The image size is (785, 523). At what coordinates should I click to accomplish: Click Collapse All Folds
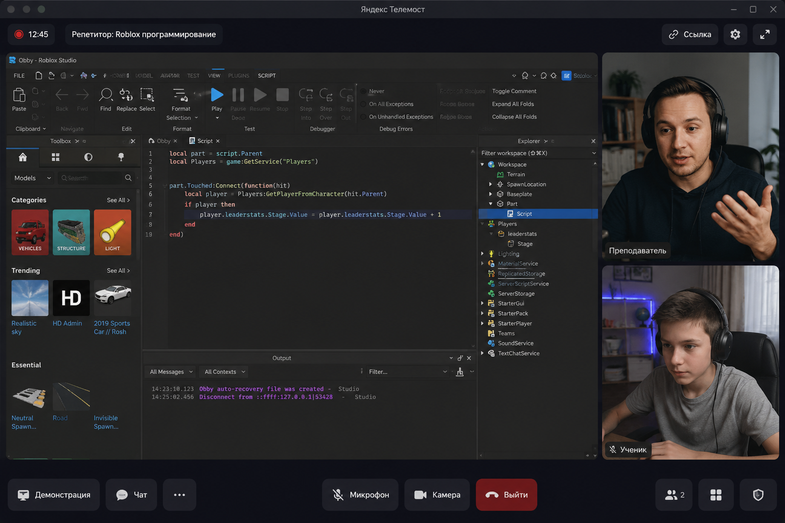tap(514, 117)
